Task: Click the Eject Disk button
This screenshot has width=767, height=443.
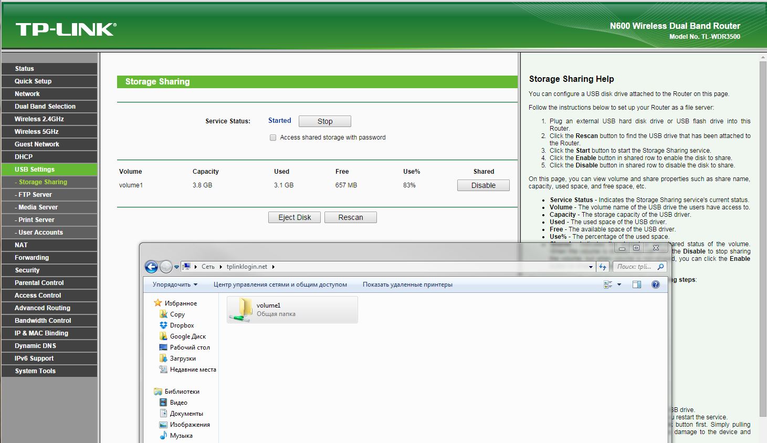Action: coord(295,217)
